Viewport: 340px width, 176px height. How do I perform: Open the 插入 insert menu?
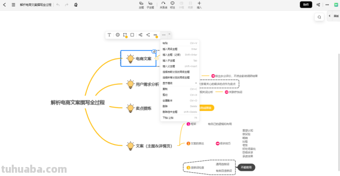click(x=199, y=5)
